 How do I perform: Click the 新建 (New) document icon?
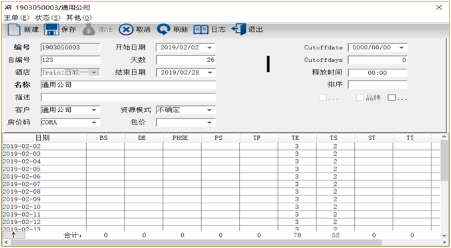click(x=14, y=29)
